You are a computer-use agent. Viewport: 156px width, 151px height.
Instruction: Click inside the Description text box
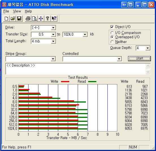pyautogui.click(x=76, y=69)
